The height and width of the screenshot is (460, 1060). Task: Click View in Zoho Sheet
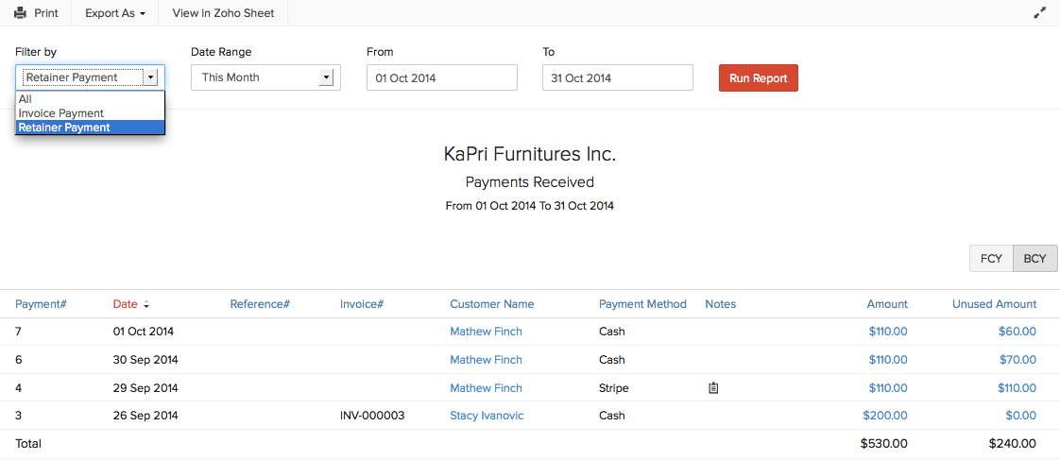click(223, 13)
